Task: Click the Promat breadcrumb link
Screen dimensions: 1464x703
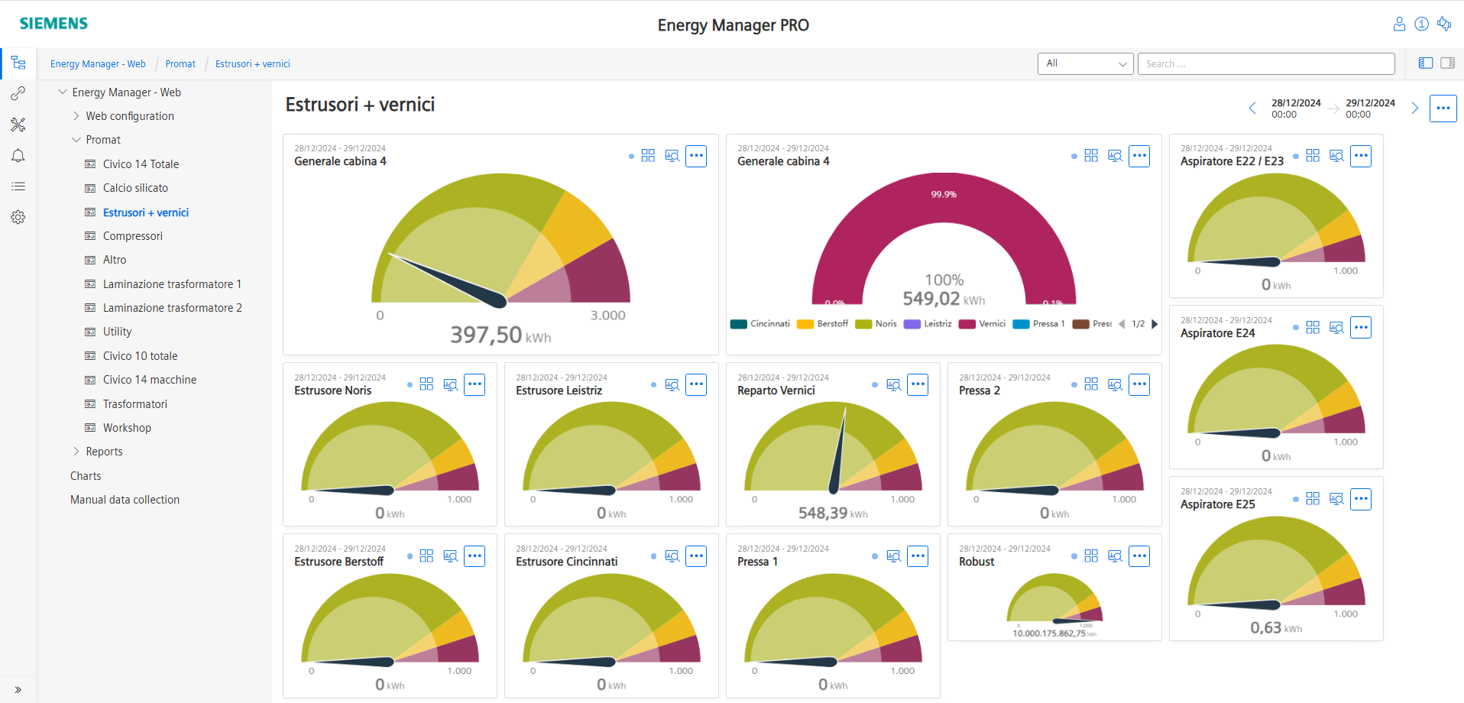Action: click(x=180, y=63)
